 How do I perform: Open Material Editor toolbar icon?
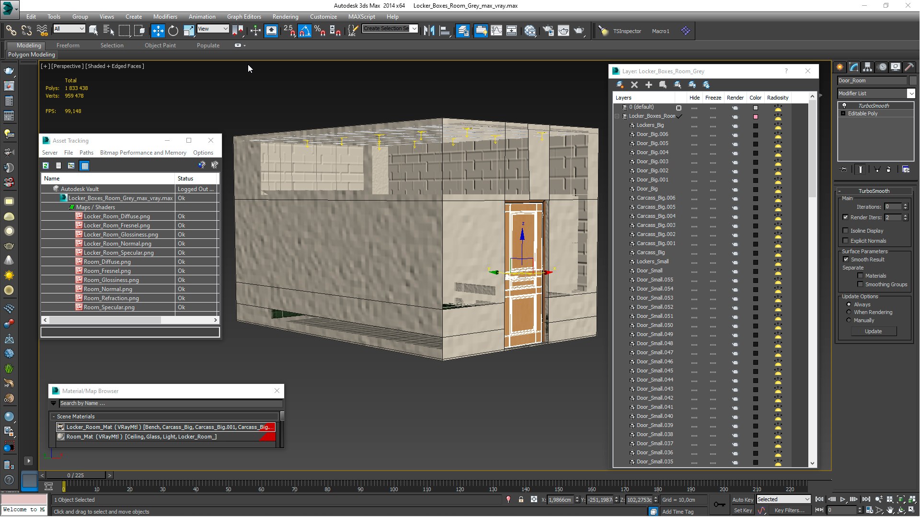click(530, 31)
